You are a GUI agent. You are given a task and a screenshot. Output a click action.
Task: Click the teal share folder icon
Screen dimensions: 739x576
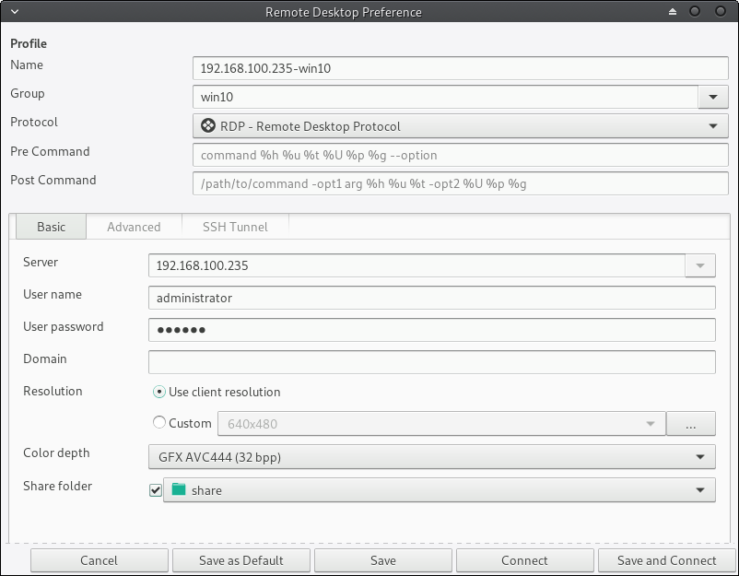[179, 489]
